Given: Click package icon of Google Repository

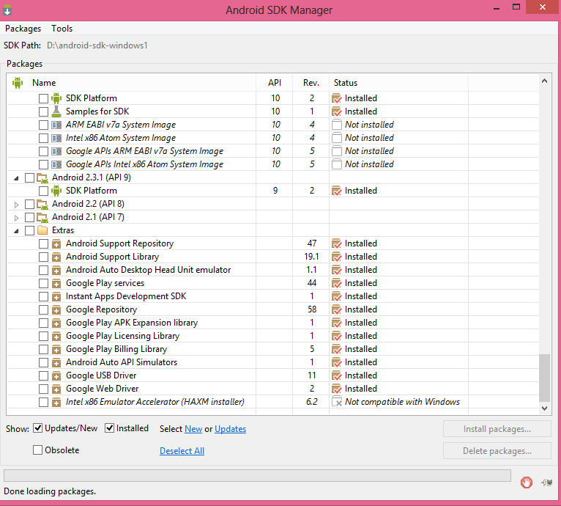Looking at the screenshot, I should point(56,310).
